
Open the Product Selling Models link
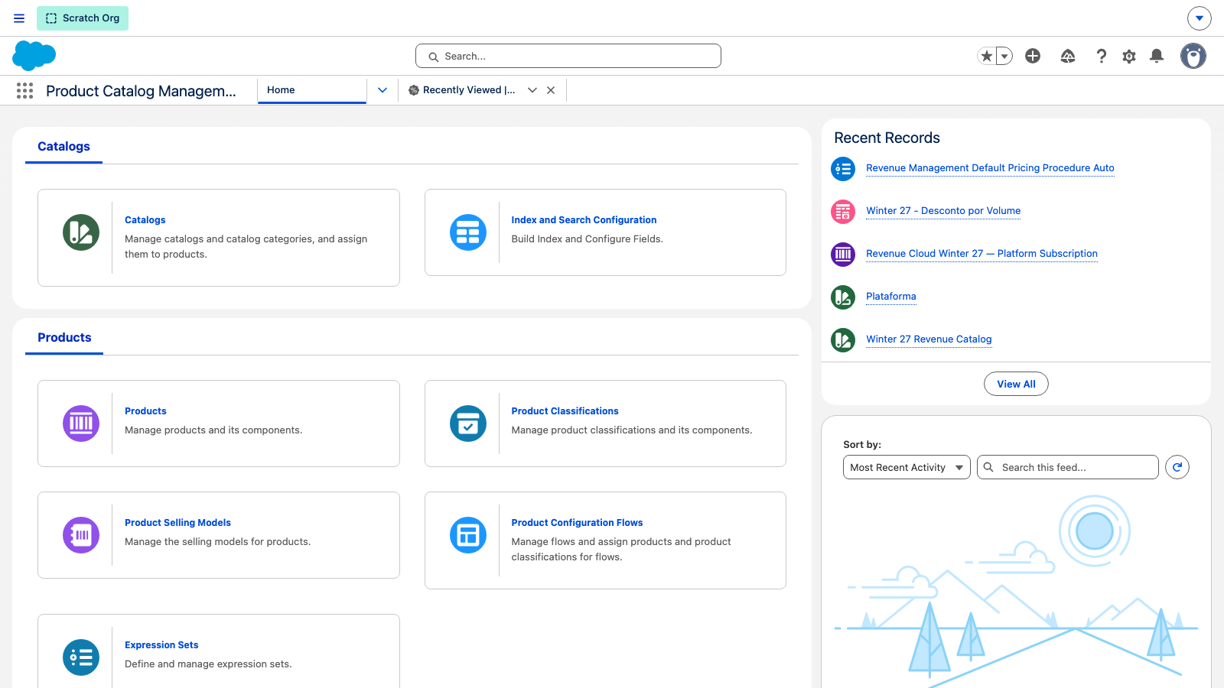tap(177, 523)
